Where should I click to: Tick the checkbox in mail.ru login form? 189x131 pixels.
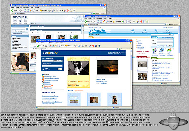coord(43,69)
